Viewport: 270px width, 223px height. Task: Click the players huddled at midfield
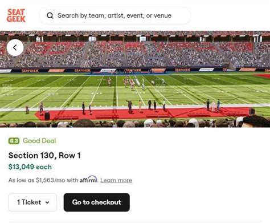point(134,83)
